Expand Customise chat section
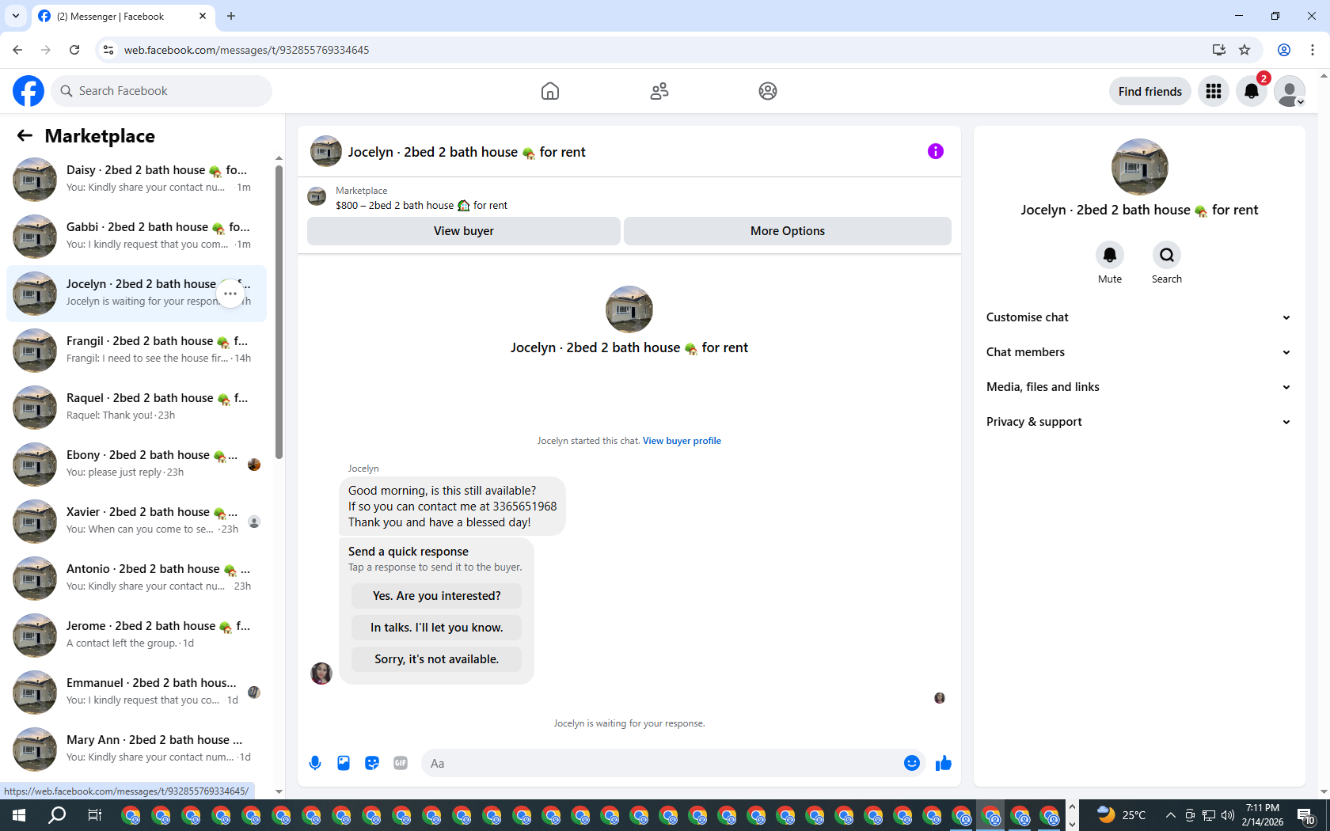The height and width of the screenshot is (831, 1330). click(1138, 317)
